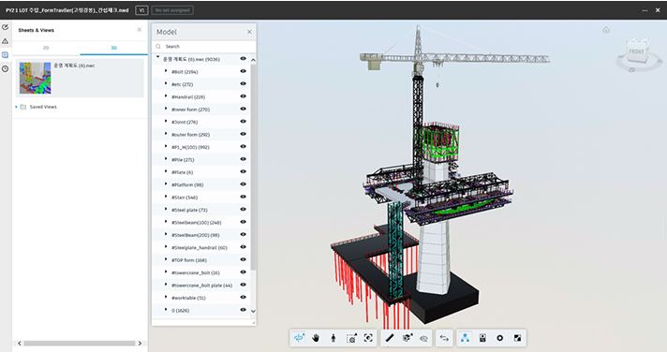Hide #TOP form (168) objects
This screenshot has width=667, height=352.
pos(244,259)
